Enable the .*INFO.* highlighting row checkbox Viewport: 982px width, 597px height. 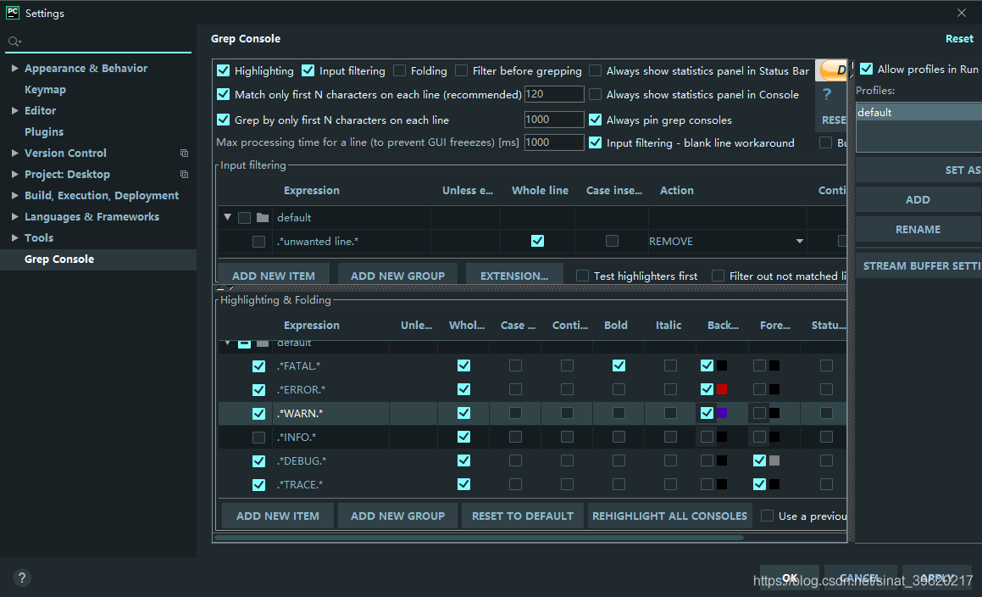point(258,437)
